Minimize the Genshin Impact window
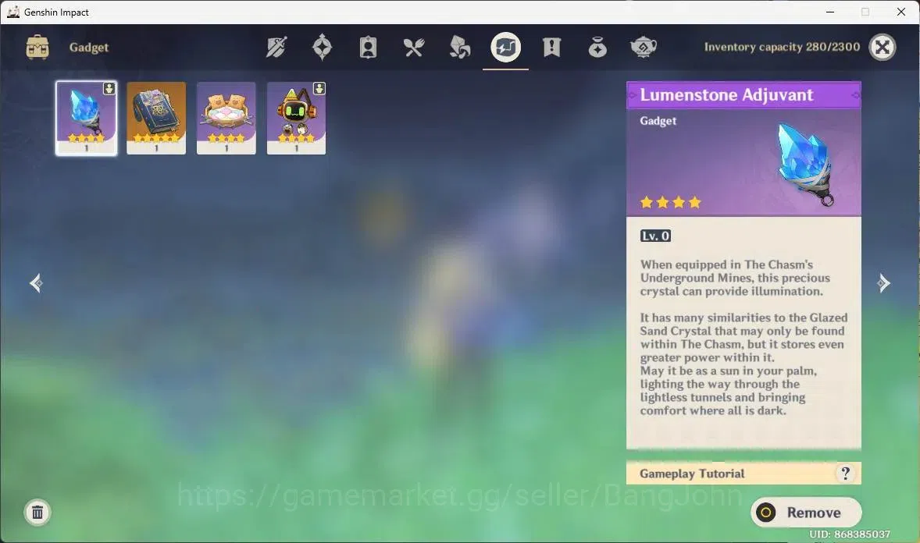920x543 pixels. coord(829,12)
